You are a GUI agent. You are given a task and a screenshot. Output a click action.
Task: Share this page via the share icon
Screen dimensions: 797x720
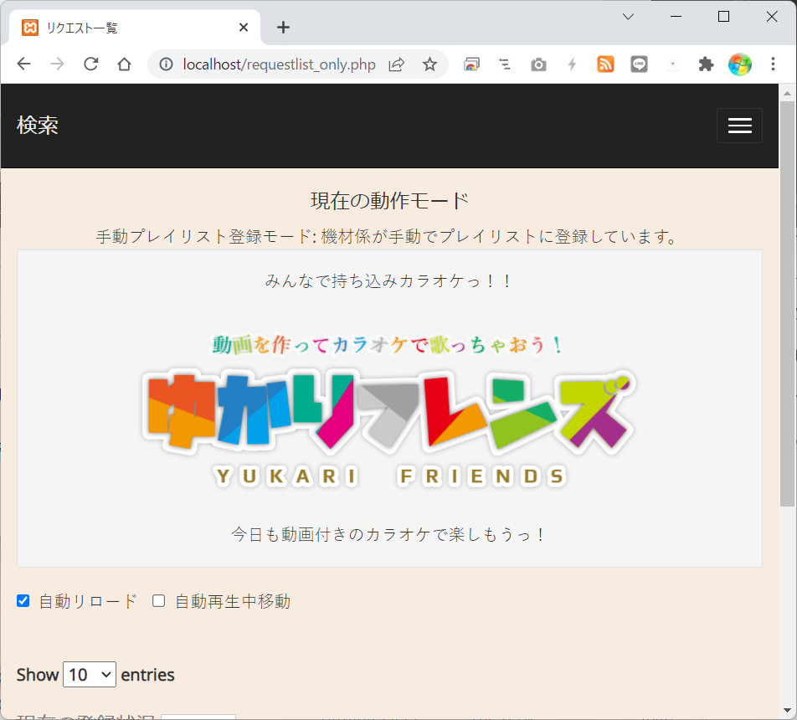397,64
